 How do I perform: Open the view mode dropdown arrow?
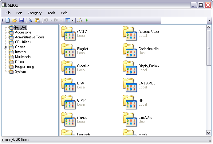pyautogui.click(x=73, y=21)
